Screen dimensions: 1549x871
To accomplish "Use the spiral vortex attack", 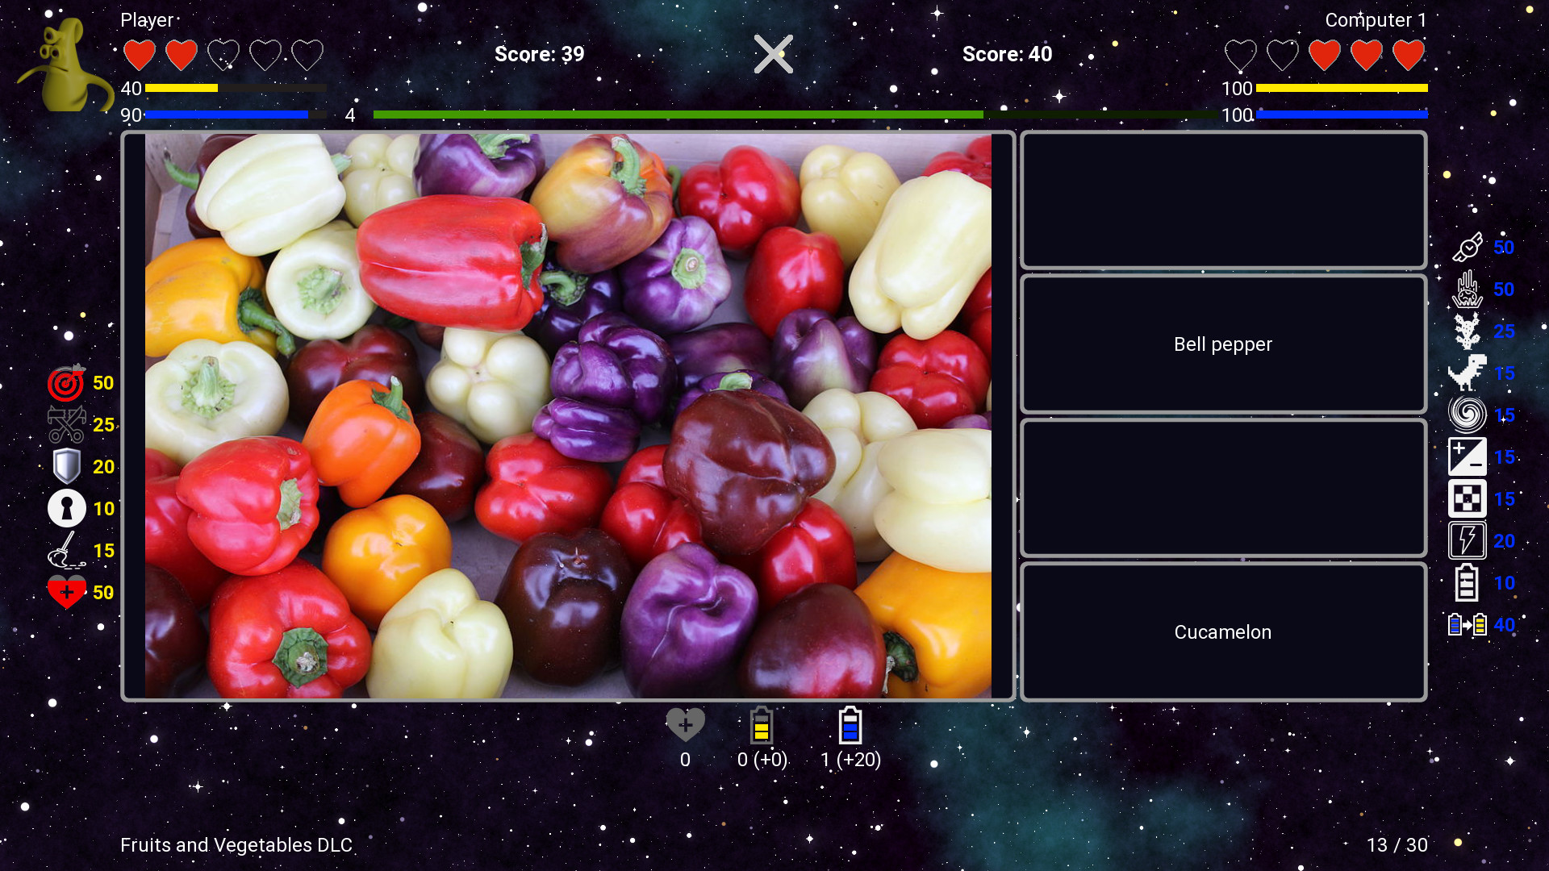I will 1467,415.
